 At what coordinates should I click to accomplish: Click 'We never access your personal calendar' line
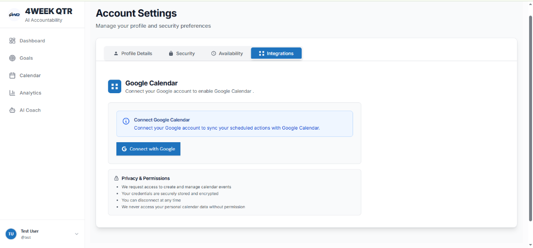pos(183,207)
